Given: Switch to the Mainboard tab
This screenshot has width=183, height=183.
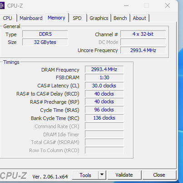Looking at the screenshot, I should click(x=31, y=18).
